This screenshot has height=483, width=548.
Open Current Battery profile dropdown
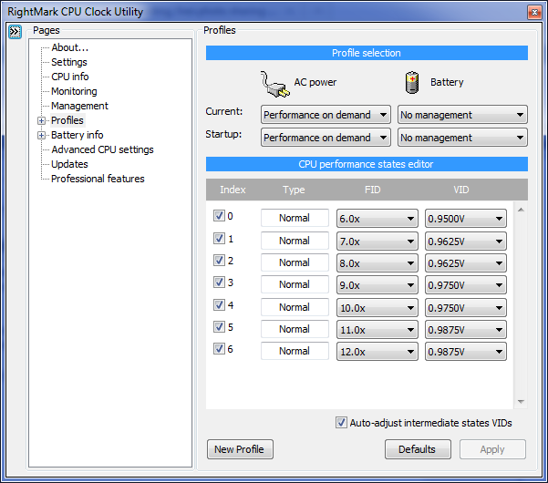(462, 115)
